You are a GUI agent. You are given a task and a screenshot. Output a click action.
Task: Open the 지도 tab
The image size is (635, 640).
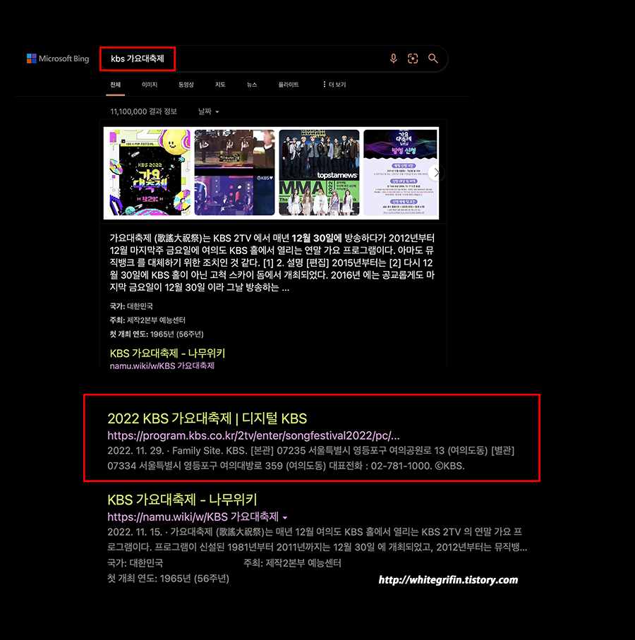pyautogui.click(x=220, y=85)
